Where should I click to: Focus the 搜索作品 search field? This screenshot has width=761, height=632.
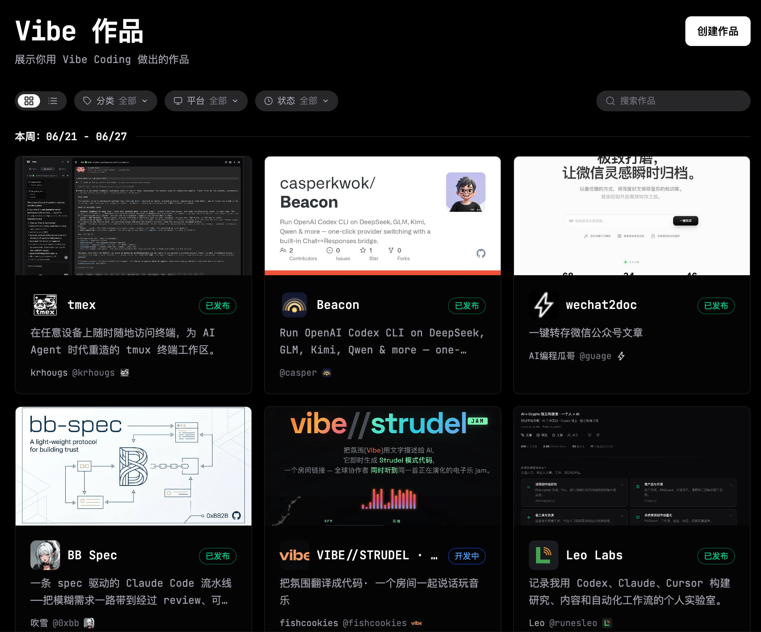(x=673, y=101)
